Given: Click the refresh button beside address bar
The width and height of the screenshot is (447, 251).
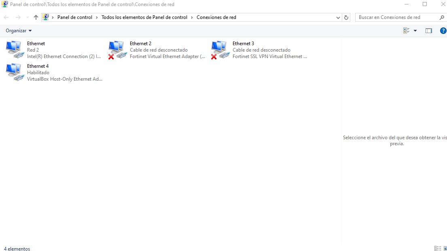Looking at the screenshot, I should (346, 17).
